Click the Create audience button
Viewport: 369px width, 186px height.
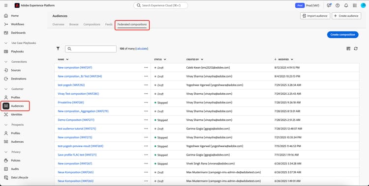point(346,16)
